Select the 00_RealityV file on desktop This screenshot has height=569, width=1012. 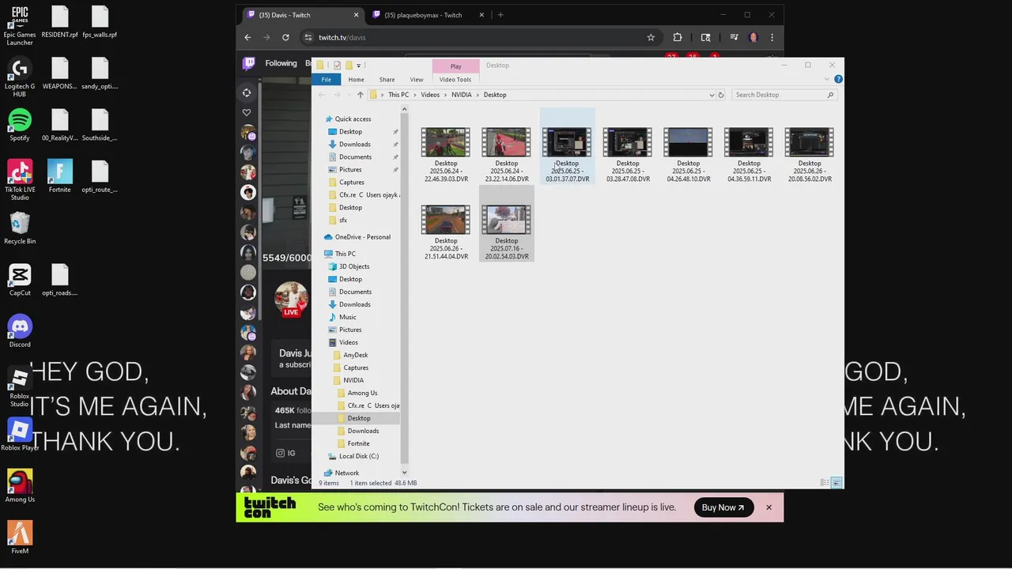60,125
